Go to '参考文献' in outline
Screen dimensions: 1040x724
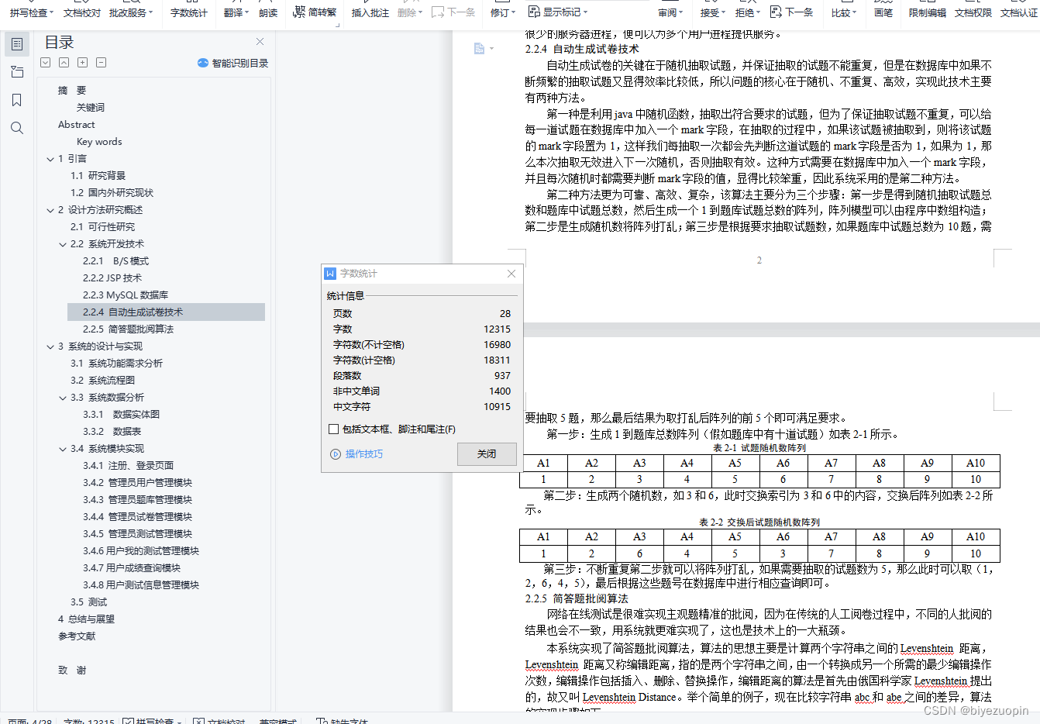[x=77, y=636]
